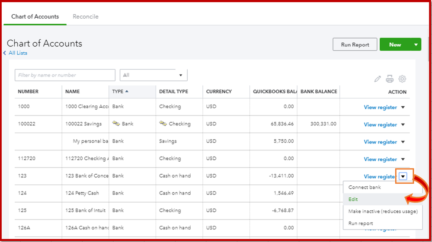Click the BANK BALANCE column header

[319, 92]
